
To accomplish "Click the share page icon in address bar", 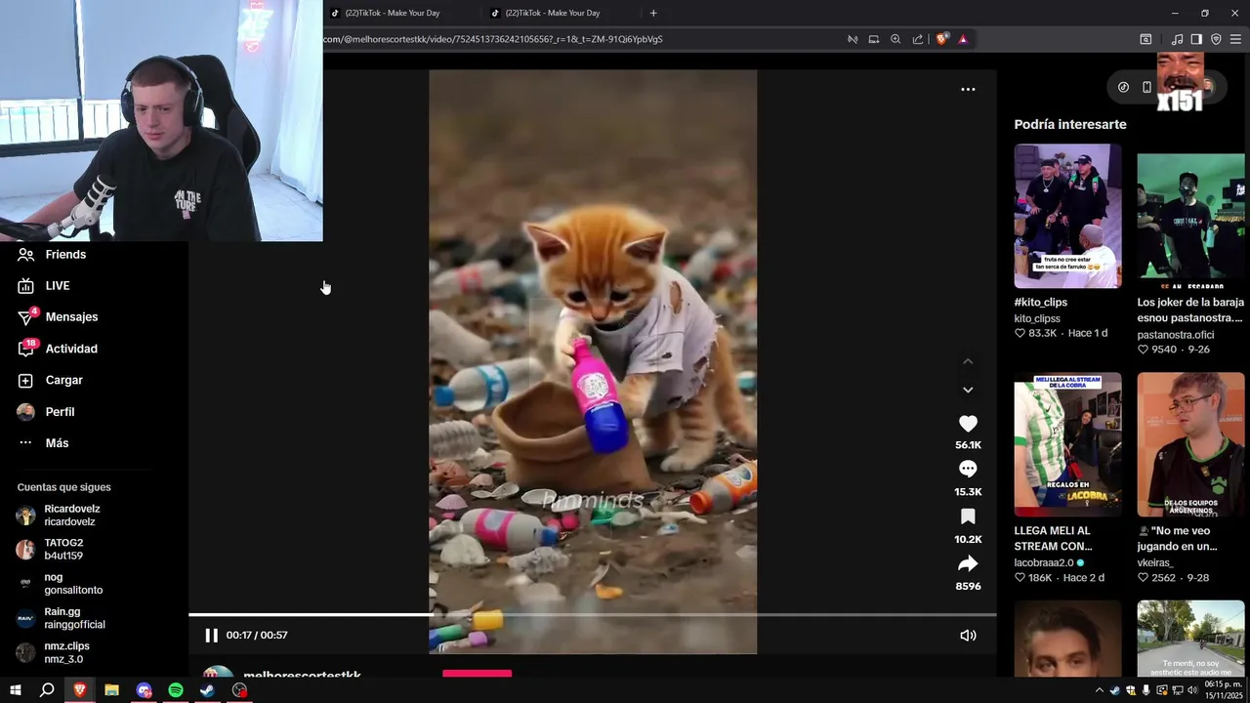I will [x=918, y=39].
